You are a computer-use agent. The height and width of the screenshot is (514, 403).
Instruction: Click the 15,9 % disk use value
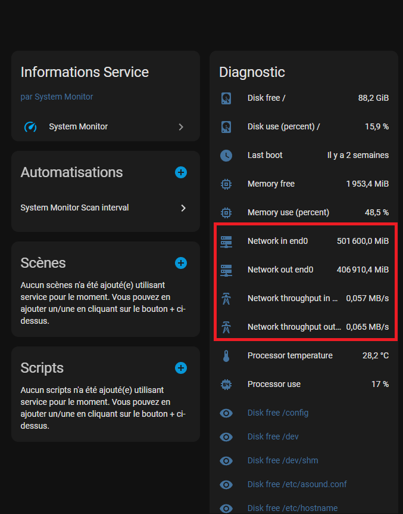point(377,126)
